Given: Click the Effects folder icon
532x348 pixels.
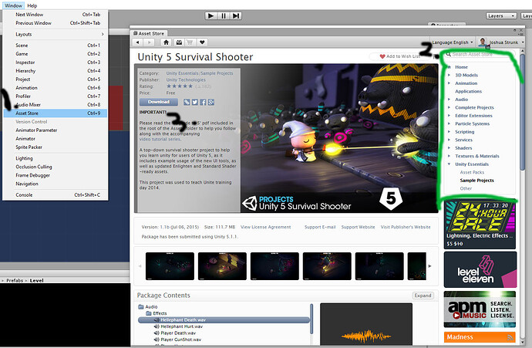Looking at the screenshot, I should click(149, 313).
